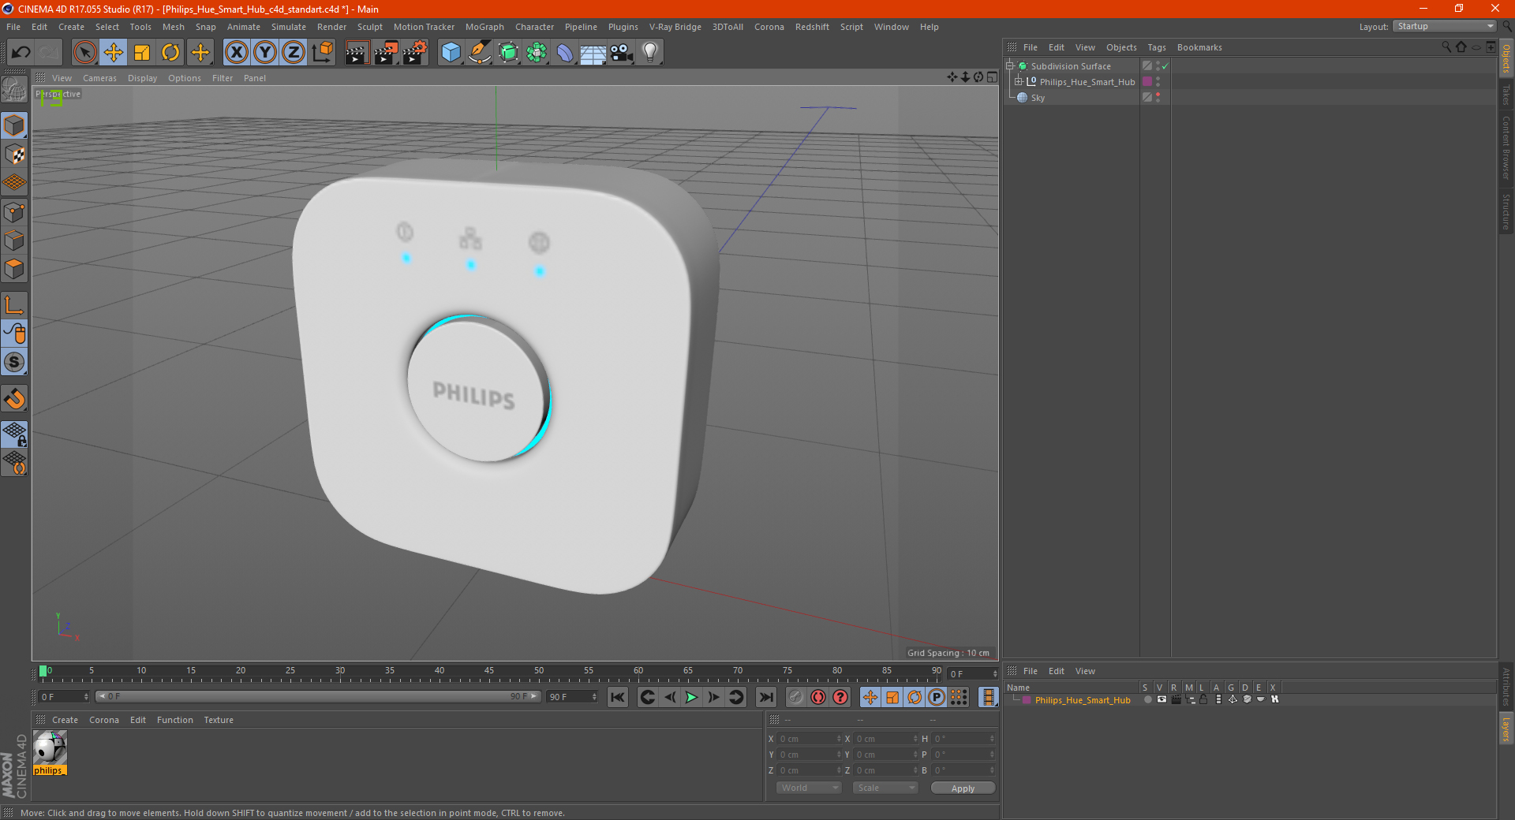Viewport: 1515px width, 820px height.
Task: Open the Spline Pen tool
Action: 480,53
